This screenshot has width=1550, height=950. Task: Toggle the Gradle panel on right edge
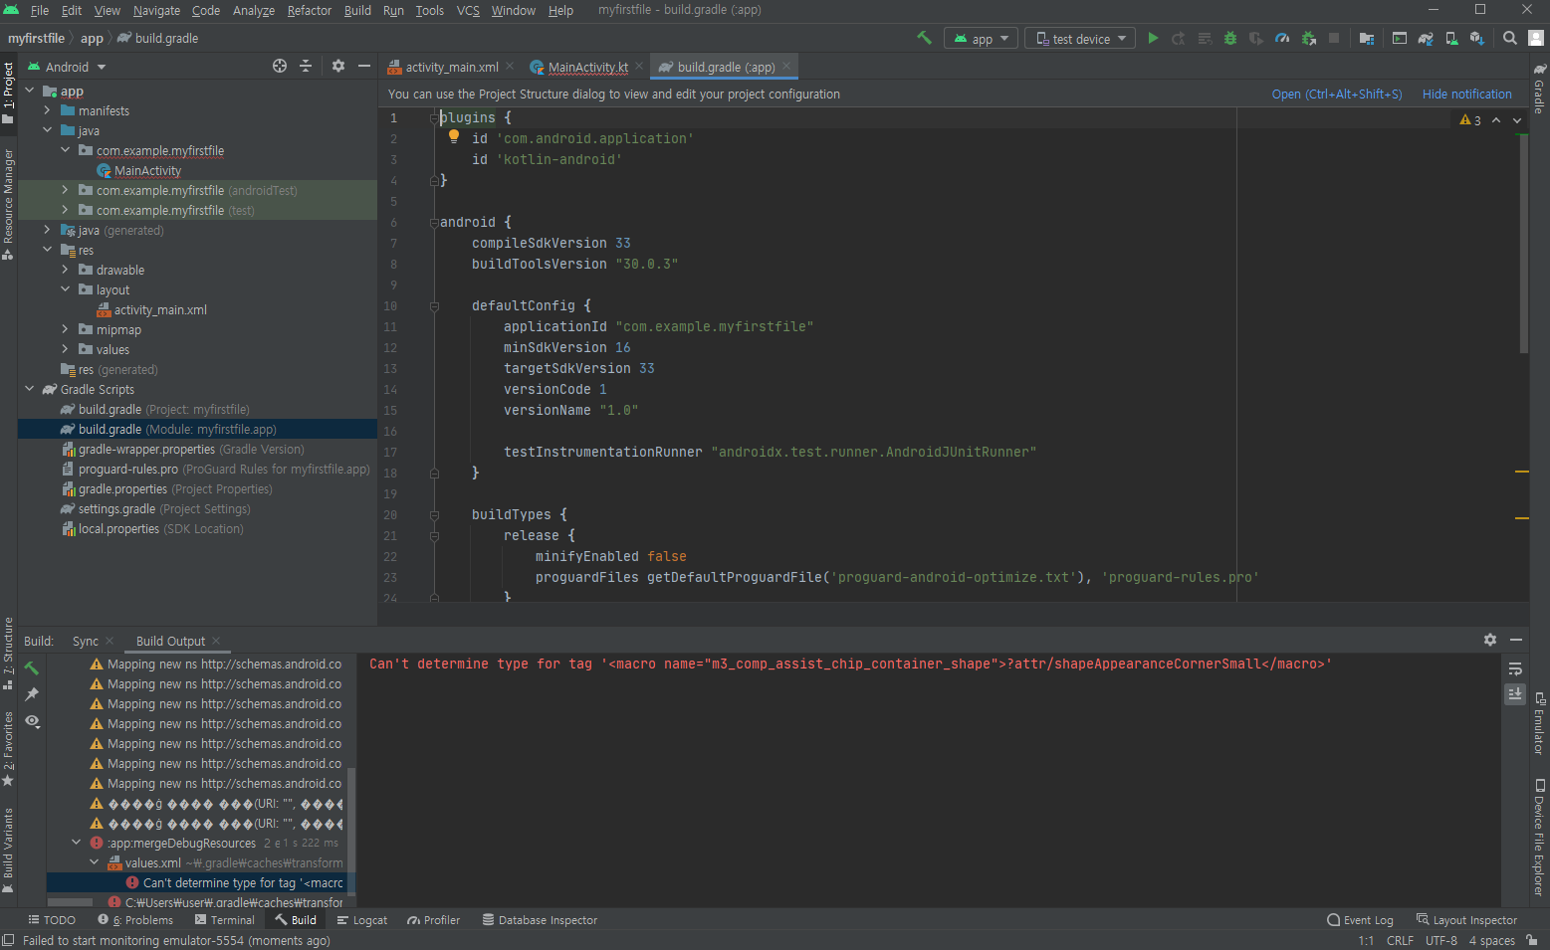tap(1539, 88)
